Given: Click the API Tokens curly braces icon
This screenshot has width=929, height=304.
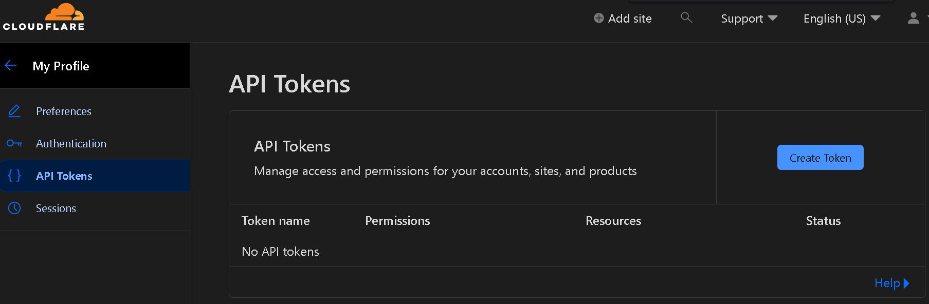Looking at the screenshot, I should tap(14, 176).
